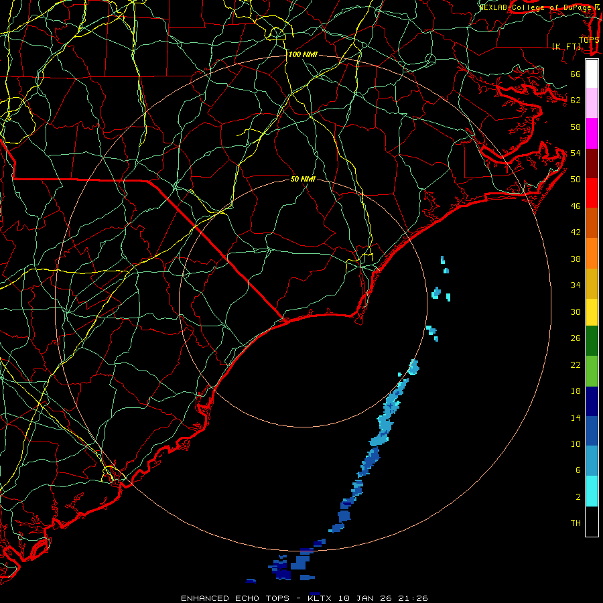Click the TOPS legend title
603x603 pixels.
[x=589, y=40]
